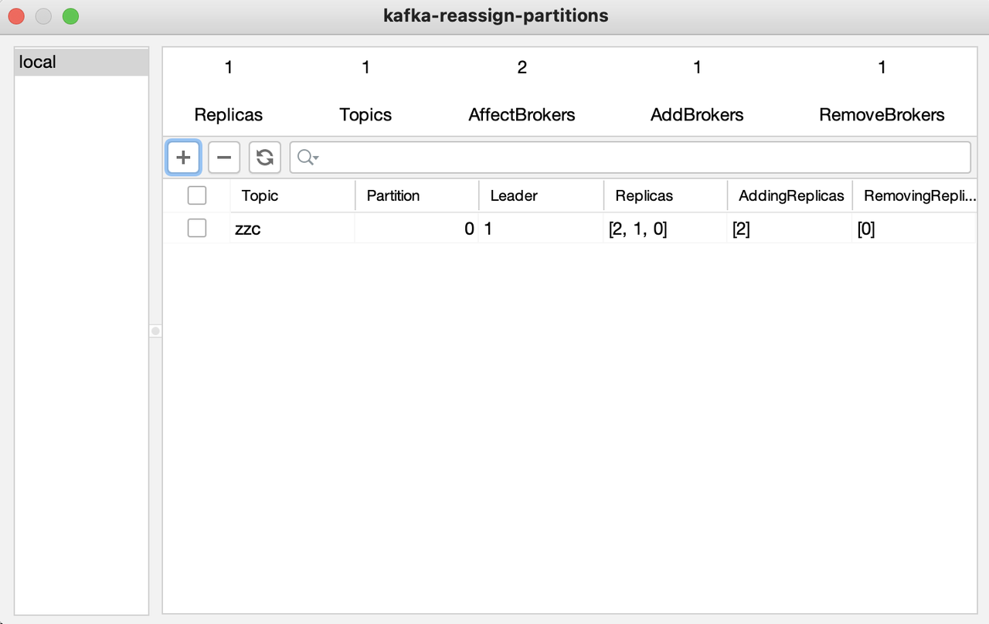Toggle the select-all checkbox in table header
989x624 pixels.
tap(196, 195)
